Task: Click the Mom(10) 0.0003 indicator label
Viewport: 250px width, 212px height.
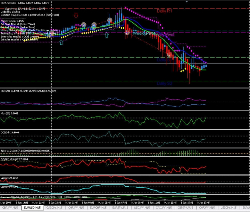Action: coord(9,113)
